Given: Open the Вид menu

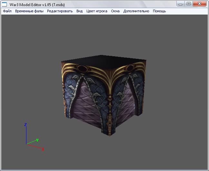Looking at the screenshot, I should click(79, 11).
